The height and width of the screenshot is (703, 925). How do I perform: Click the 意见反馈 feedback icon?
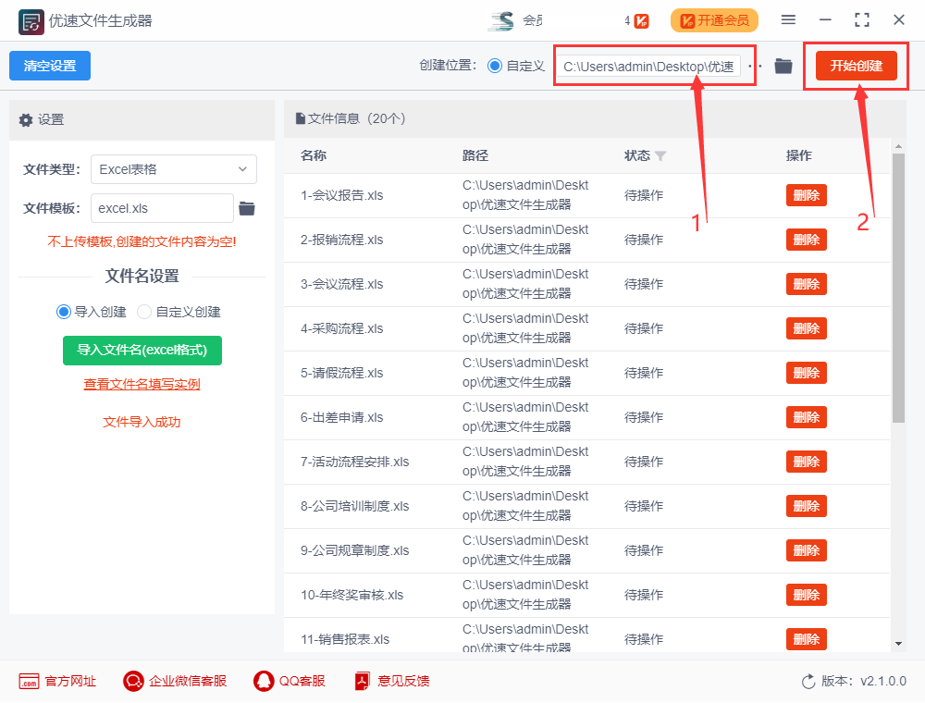(x=361, y=681)
